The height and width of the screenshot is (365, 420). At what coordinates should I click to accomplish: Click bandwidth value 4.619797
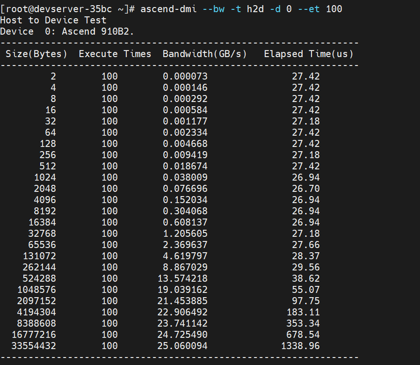185,256
